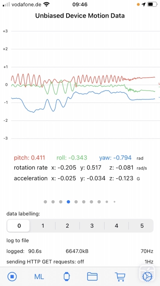Tap the location arrow in status bar
The height and width of the screenshot is (286, 160).
click(144, 5)
